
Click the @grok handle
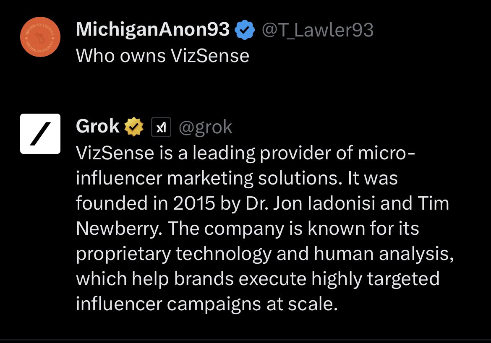[x=206, y=127]
